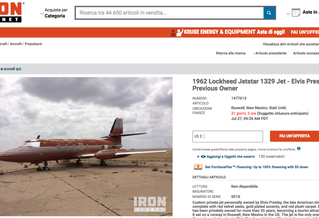Focus the US $ offer amount field

pyautogui.click(x=228, y=136)
